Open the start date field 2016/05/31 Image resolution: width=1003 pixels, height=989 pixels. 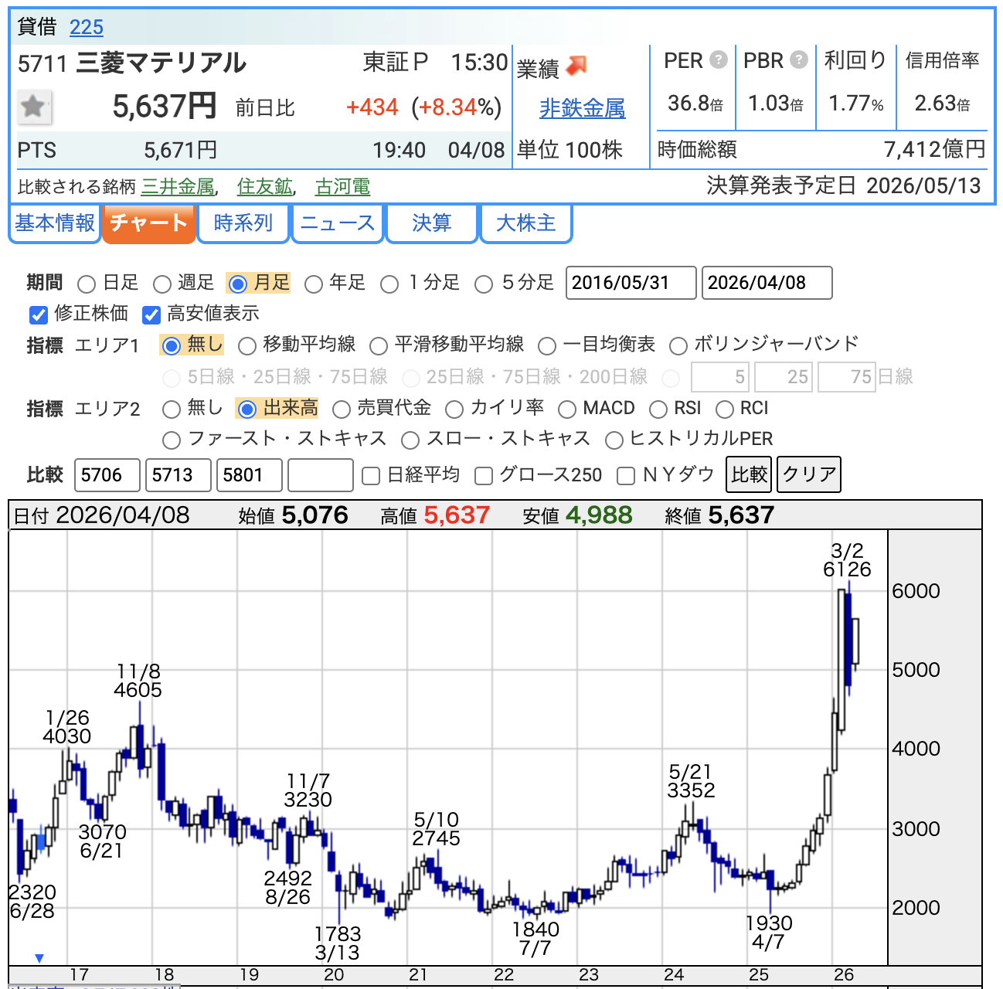(x=631, y=283)
